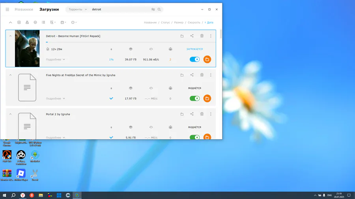Open the MediaGet desktop shortcut
Screen dimensions: 355x199
click(35, 157)
